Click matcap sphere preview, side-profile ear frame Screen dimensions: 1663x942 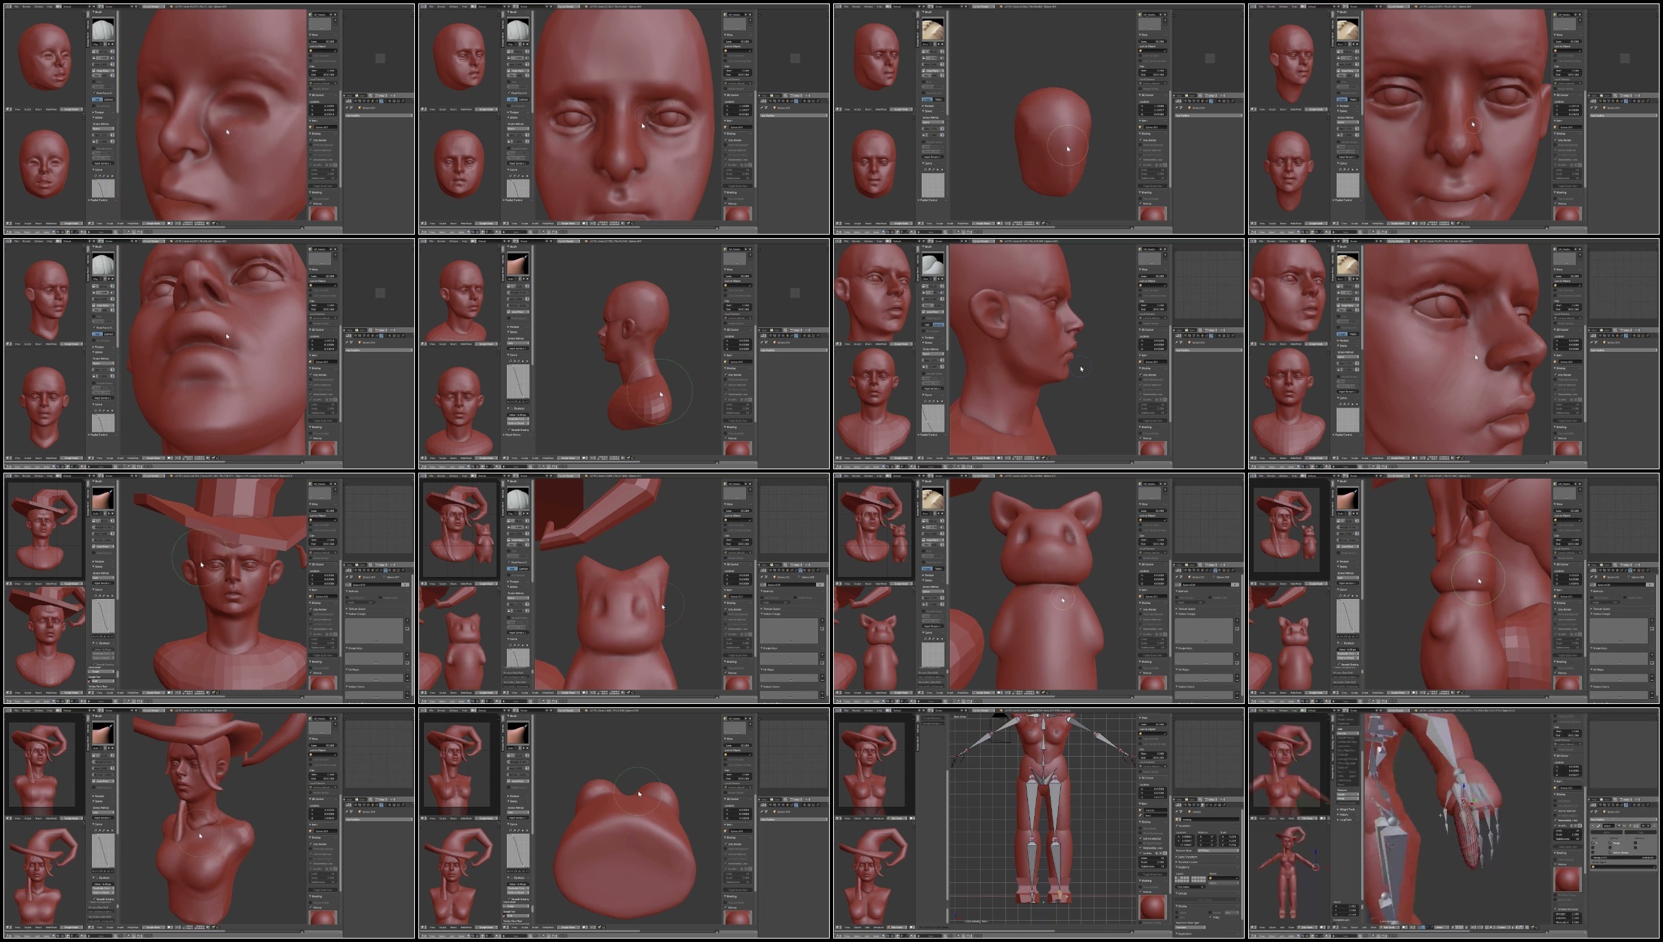click(x=1153, y=448)
